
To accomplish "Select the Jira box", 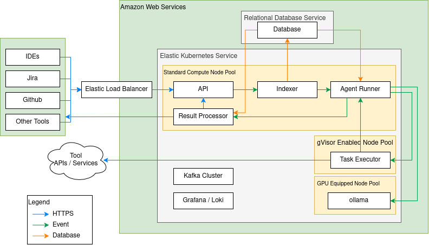I will (x=32, y=79).
